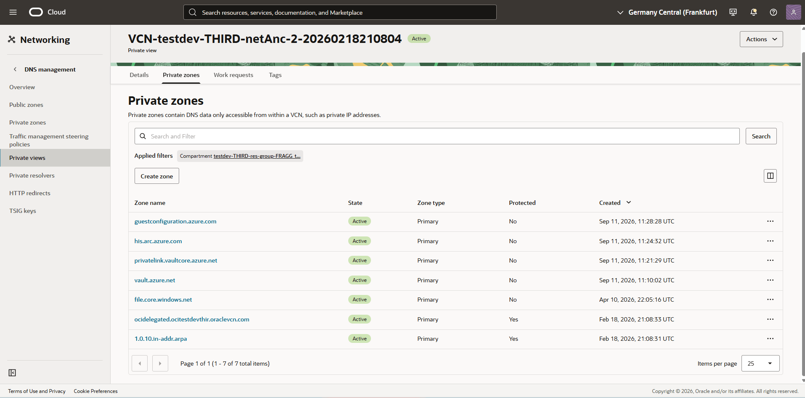Click the Active status badge beside the VCN title
Screen dimensions: 805x398
coord(419,39)
